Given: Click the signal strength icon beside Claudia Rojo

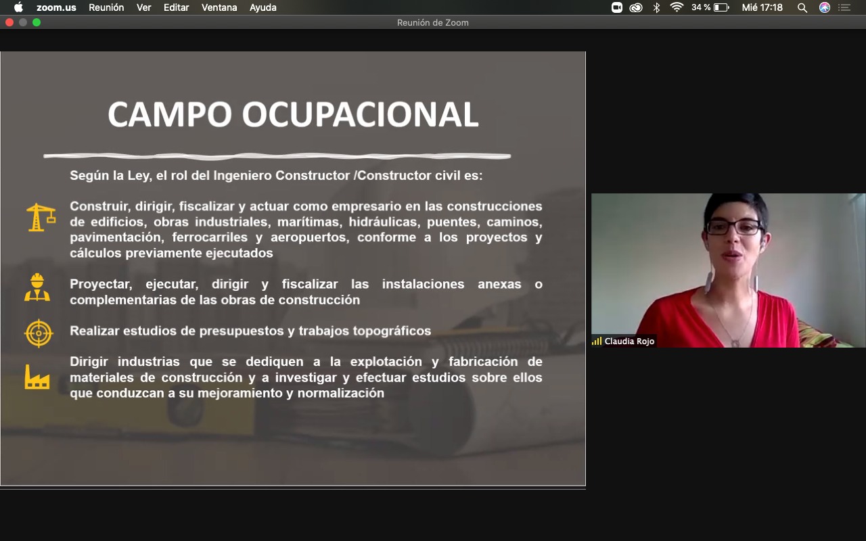Looking at the screenshot, I should 597,342.
